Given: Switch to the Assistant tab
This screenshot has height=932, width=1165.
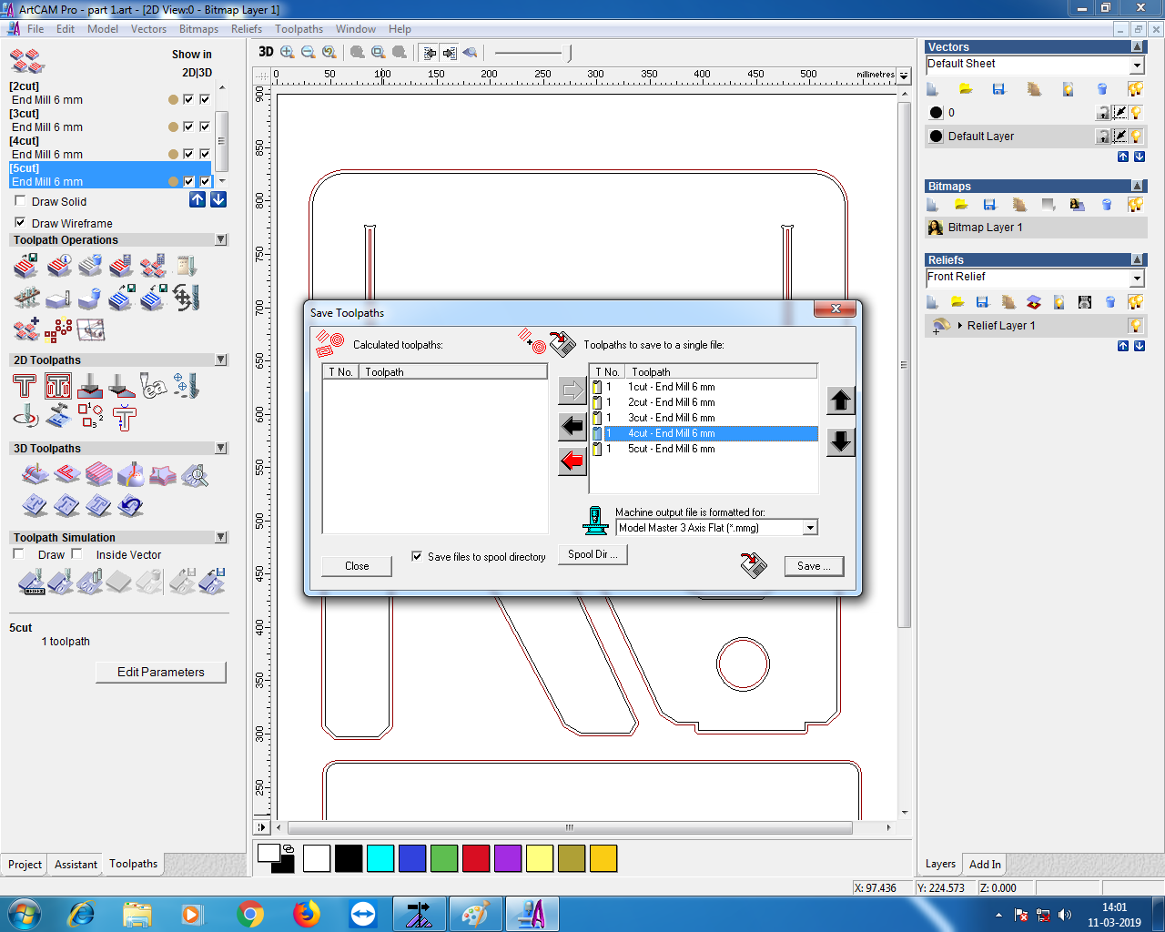Looking at the screenshot, I should [76, 865].
